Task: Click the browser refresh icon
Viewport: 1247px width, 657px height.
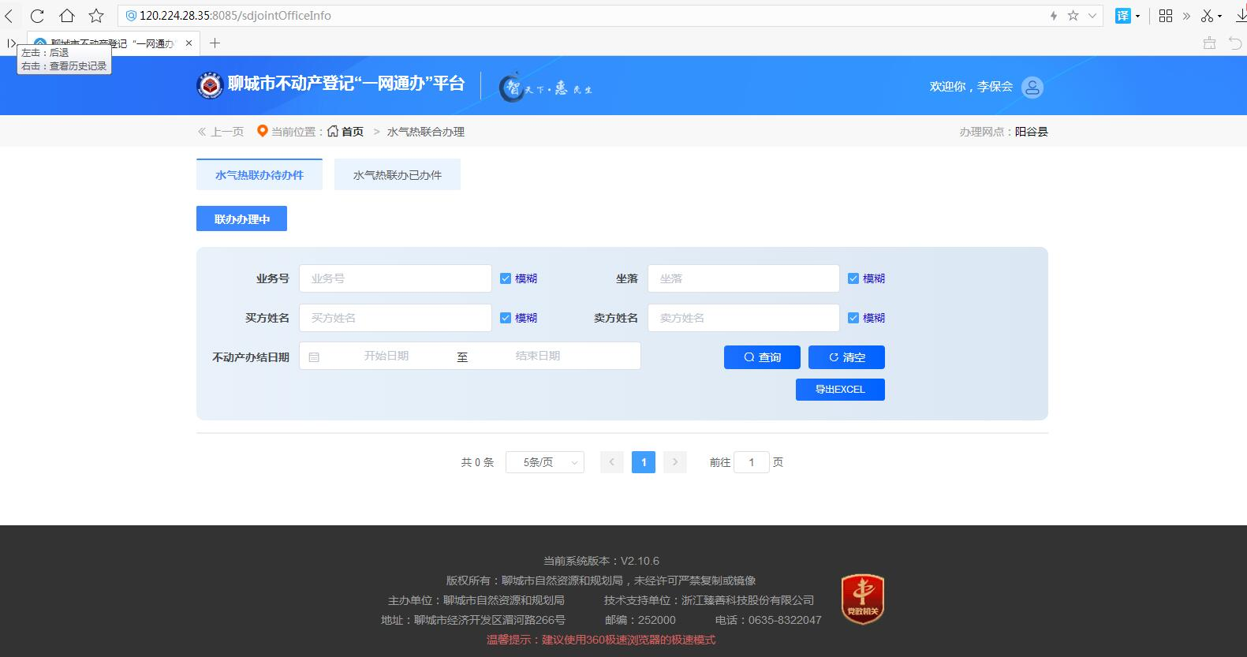Action: 37,16
